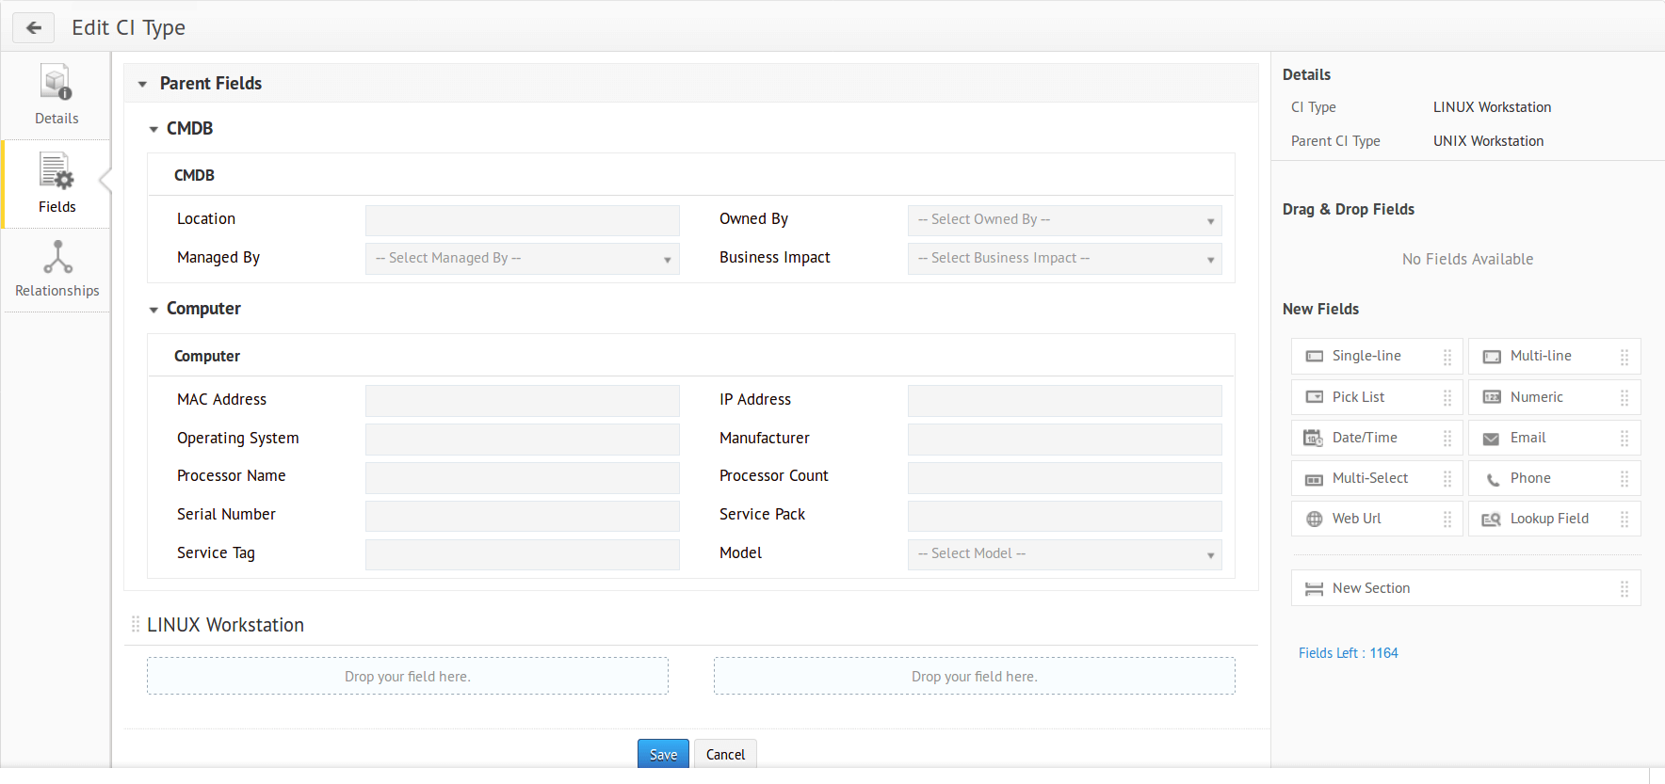Open the Select Model dropdown
Image resolution: width=1665 pixels, height=784 pixels.
pos(1064,554)
